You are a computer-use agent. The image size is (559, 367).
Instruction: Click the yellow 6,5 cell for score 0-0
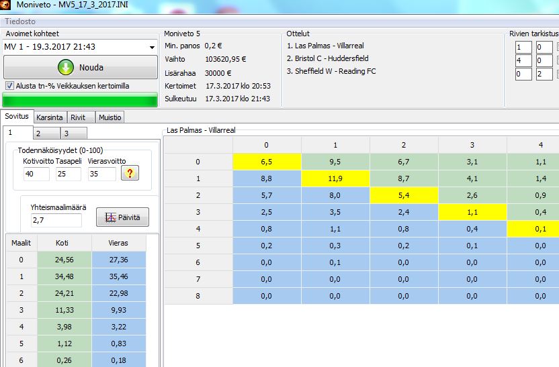click(x=267, y=162)
